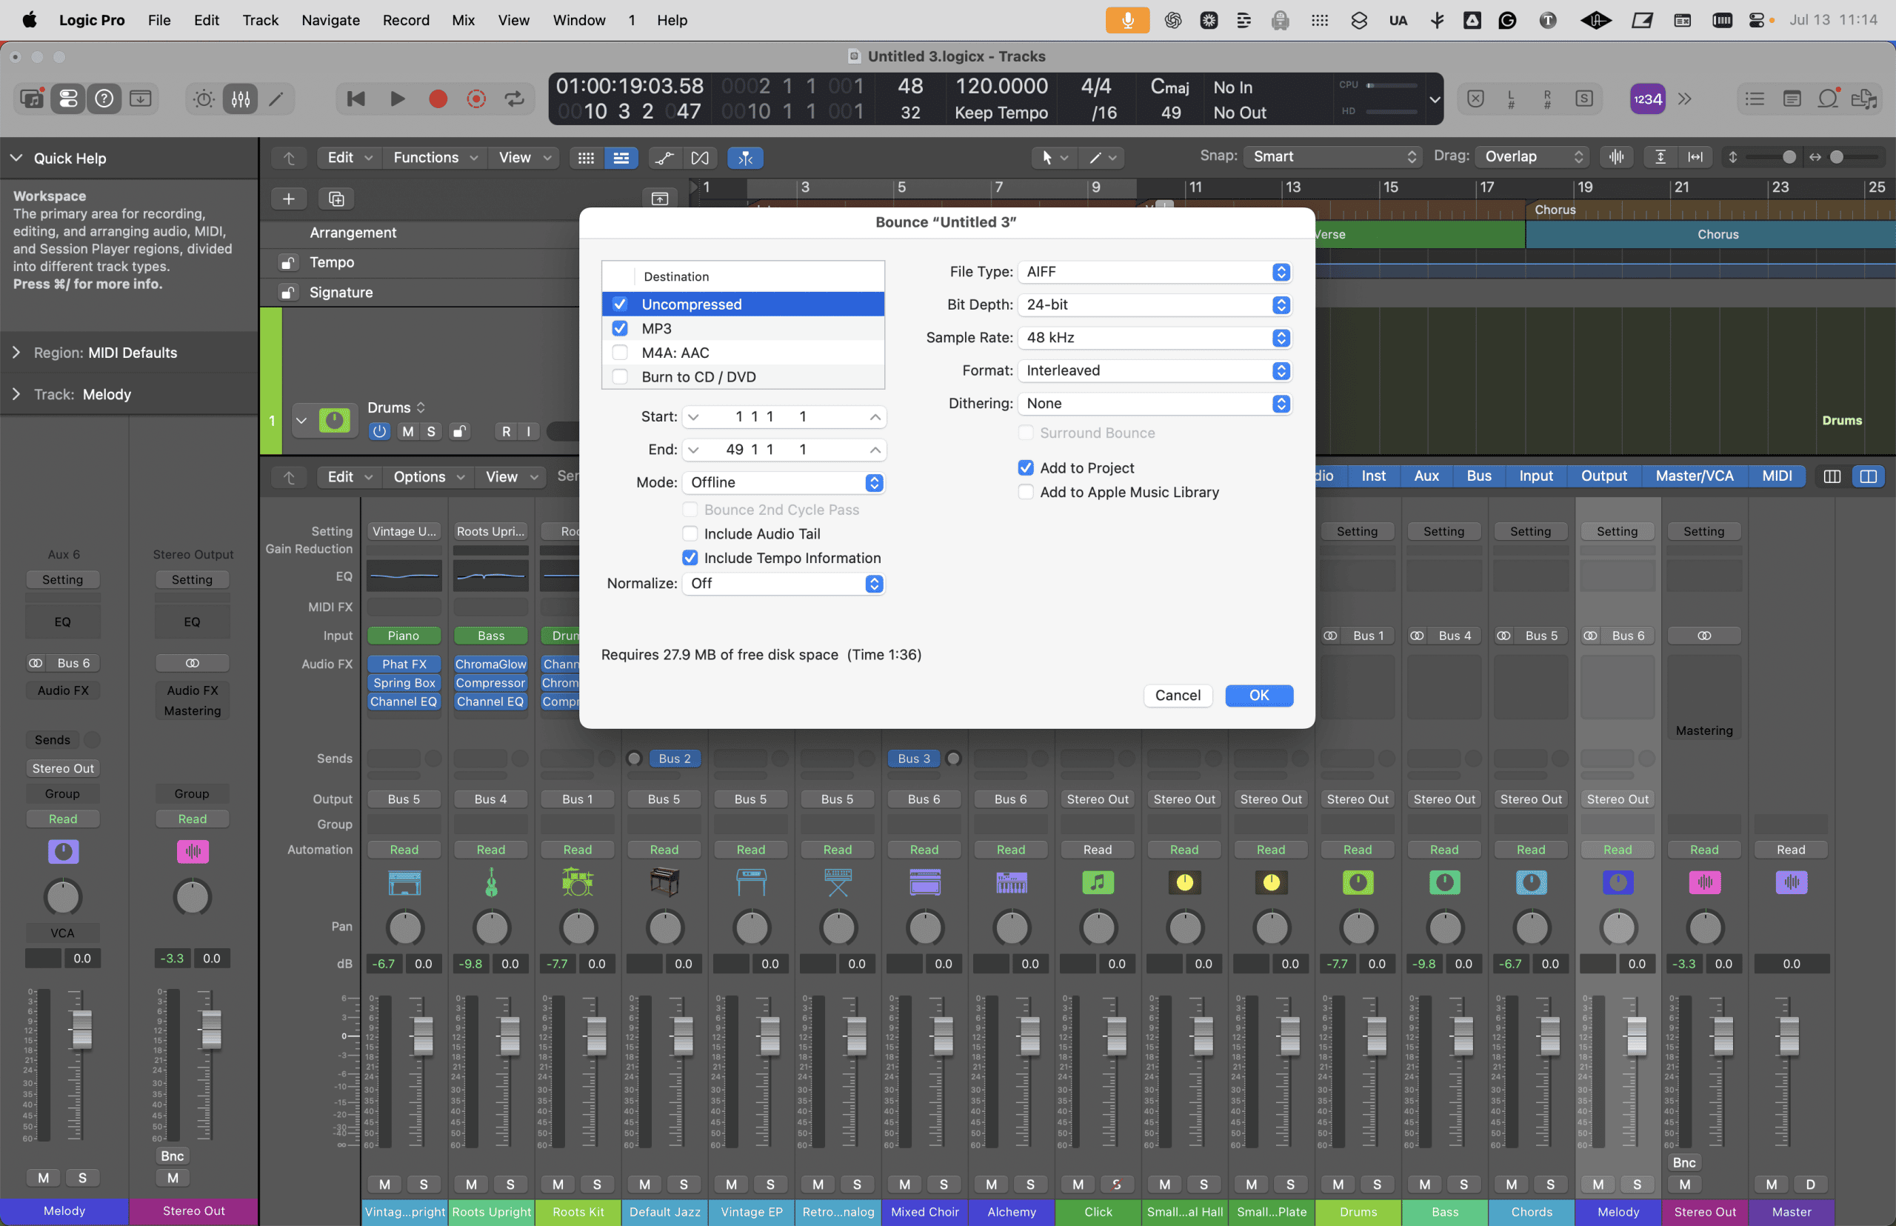Confirm bounce with OK button
Image resolution: width=1896 pixels, height=1226 pixels.
point(1258,695)
